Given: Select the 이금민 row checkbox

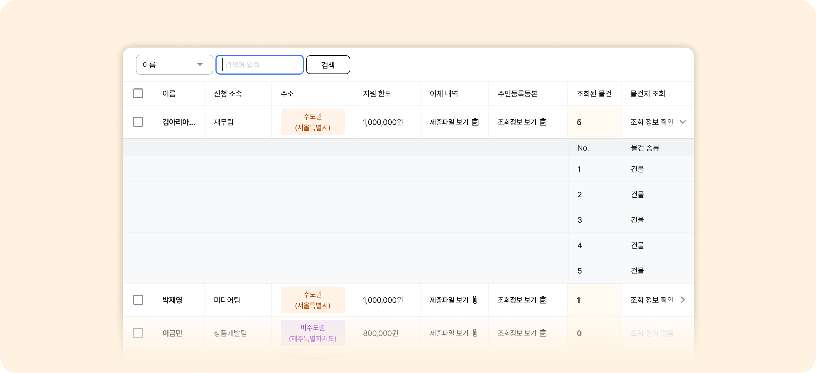Looking at the screenshot, I should tap(138, 333).
